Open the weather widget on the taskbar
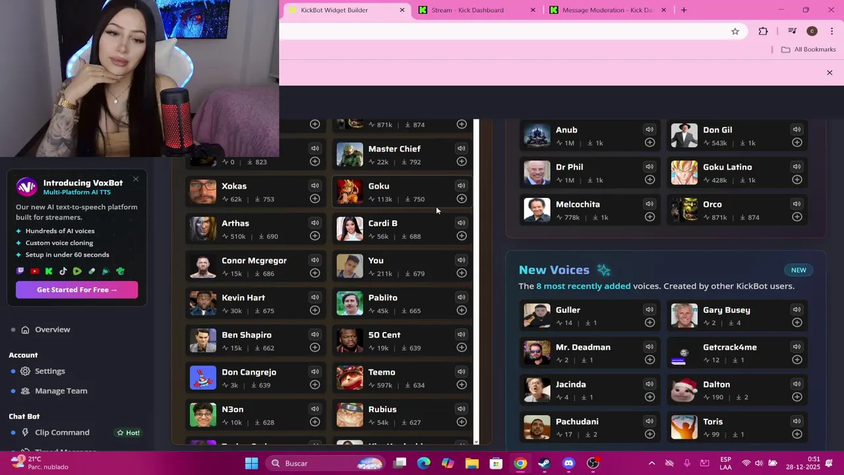The width and height of the screenshot is (844, 475). point(40,462)
